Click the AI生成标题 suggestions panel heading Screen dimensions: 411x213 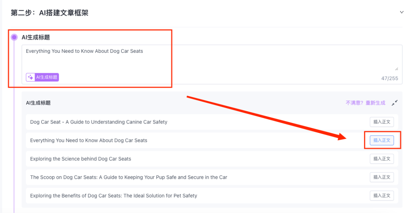(x=38, y=103)
